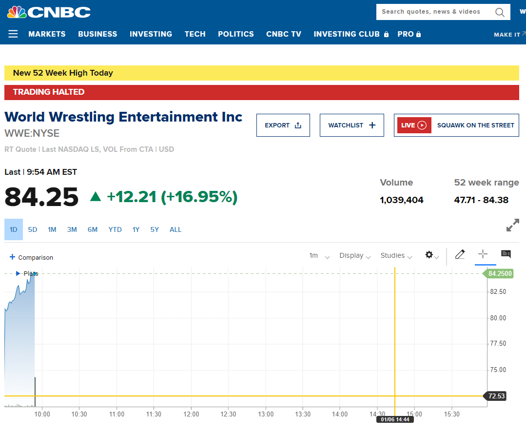Open the PRO subscription link
The width and height of the screenshot is (526, 435).
tap(409, 34)
